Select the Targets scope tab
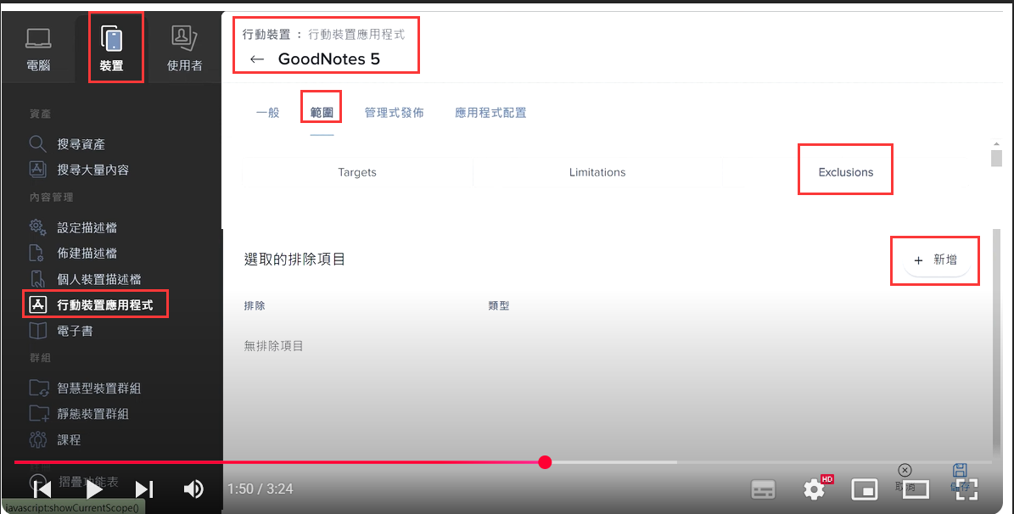This screenshot has width=1014, height=514. 357,172
